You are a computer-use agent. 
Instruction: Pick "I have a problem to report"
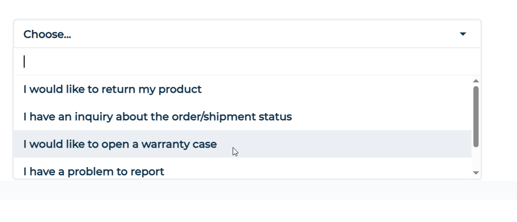pos(94,171)
